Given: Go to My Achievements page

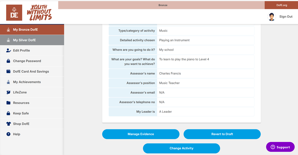Looking at the screenshot, I should 27,82.
